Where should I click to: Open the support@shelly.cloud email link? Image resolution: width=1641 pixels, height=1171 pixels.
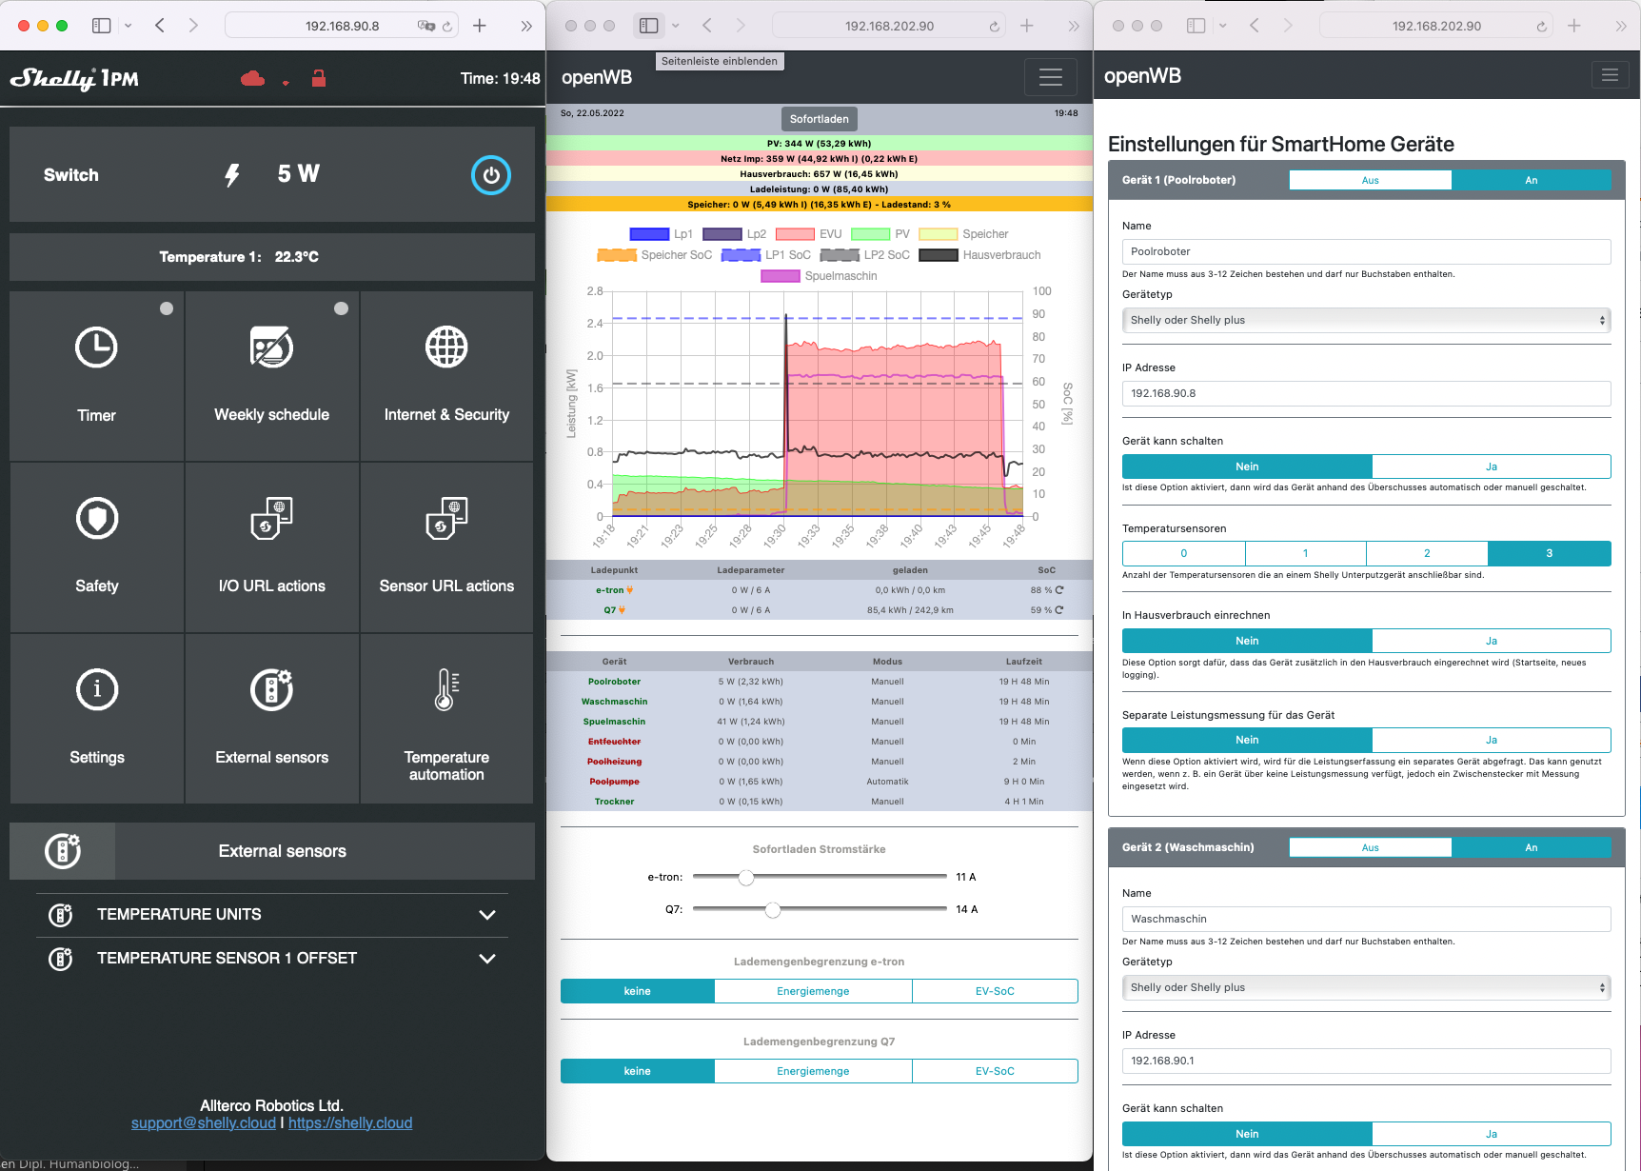pyautogui.click(x=203, y=1123)
